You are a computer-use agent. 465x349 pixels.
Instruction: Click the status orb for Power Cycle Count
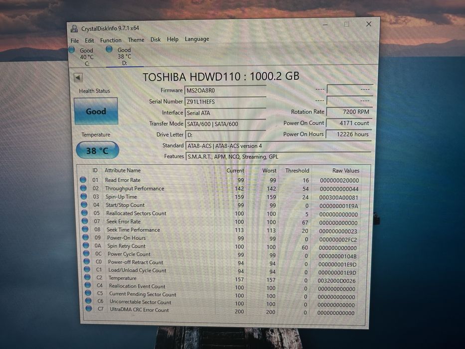[x=86, y=253]
